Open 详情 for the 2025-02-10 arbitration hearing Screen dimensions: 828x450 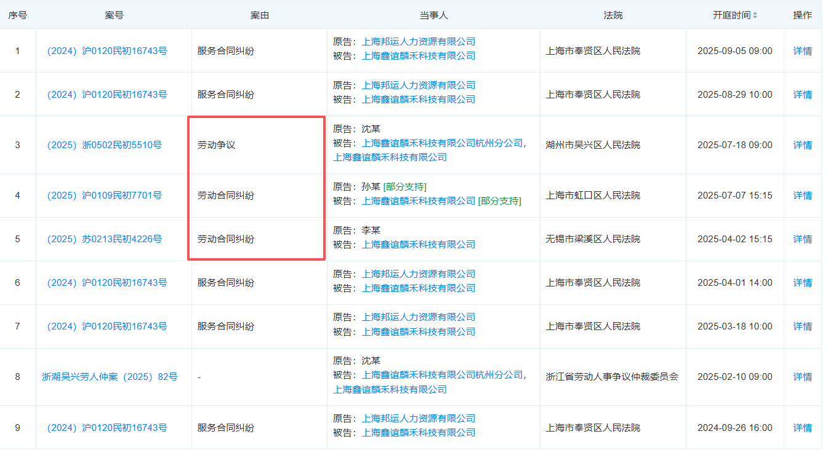tap(802, 377)
